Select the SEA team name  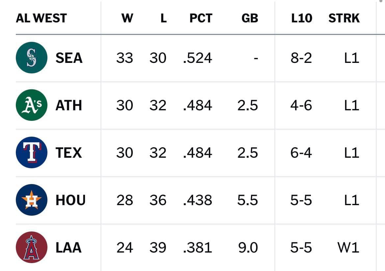point(69,58)
